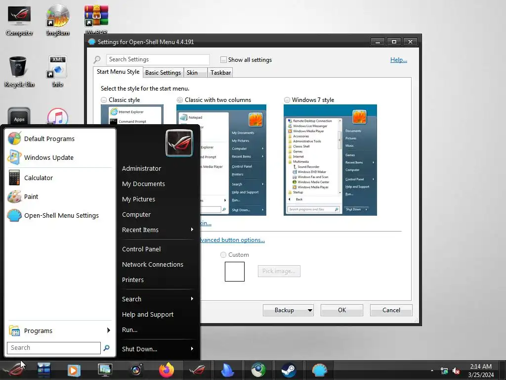This screenshot has width=506, height=380.
Task: Open Printers from the start menu
Action: (132, 280)
